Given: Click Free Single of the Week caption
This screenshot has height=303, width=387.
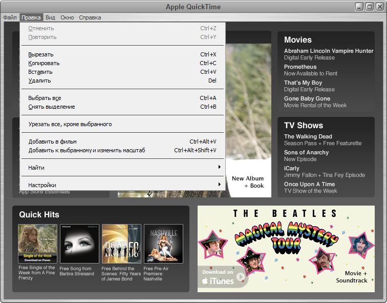Looking at the screenshot, I should (x=37, y=273).
